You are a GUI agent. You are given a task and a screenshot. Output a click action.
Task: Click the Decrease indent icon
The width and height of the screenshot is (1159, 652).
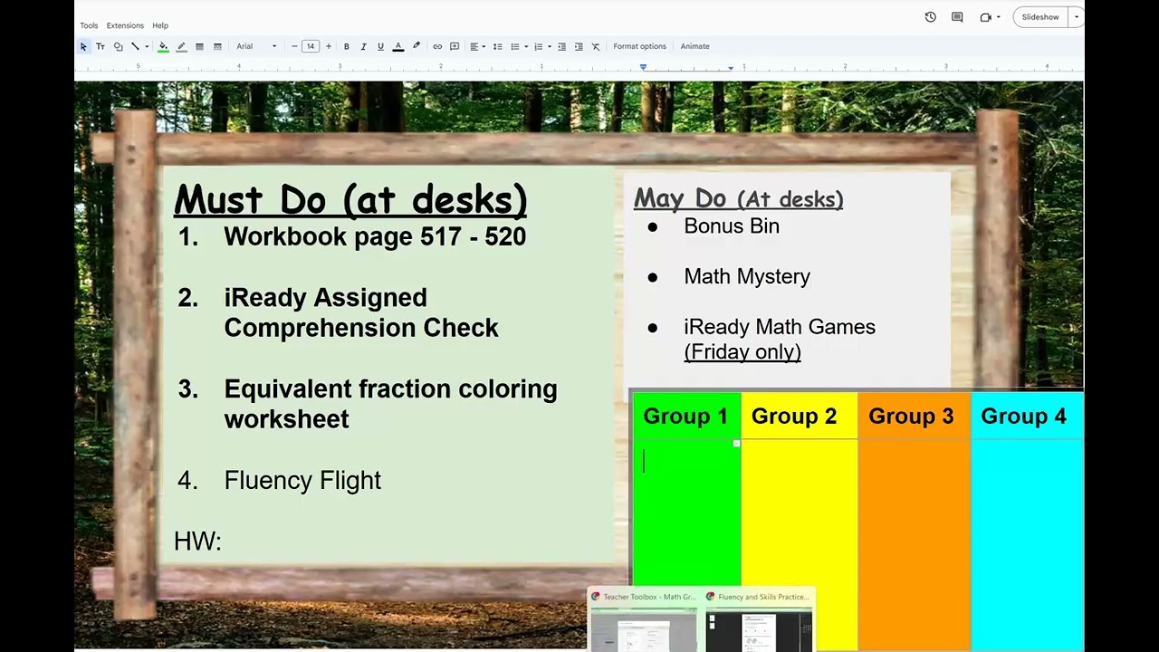561,46
